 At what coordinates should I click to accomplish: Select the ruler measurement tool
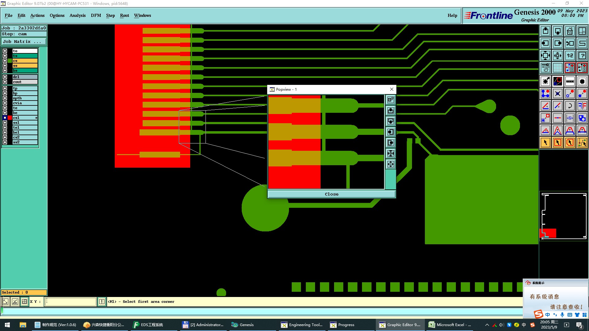click(570, 81)
